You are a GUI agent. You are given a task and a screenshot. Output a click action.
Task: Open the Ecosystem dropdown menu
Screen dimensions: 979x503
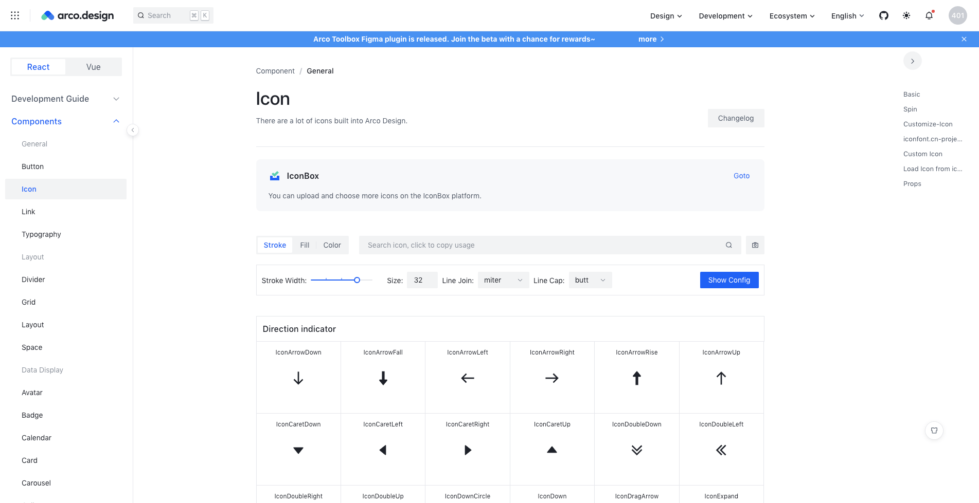[792, 16]
